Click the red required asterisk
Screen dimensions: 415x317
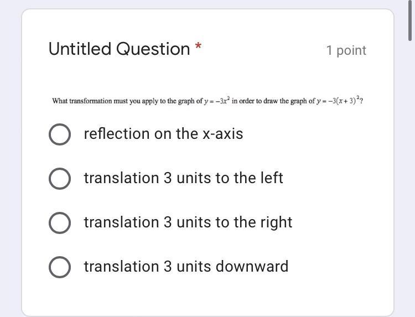[x=198, y=47]
